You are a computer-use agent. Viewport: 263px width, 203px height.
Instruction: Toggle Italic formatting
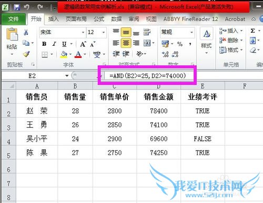click(54, 44)
